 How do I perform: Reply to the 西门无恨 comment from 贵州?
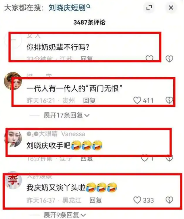coord(89,101)
